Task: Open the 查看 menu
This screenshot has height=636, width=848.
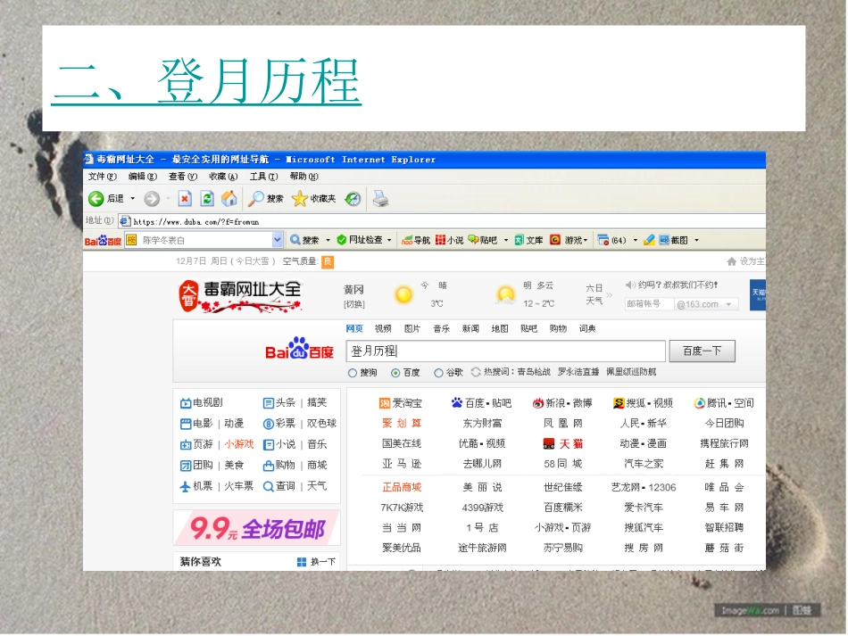Action: pyautogui.click(x=183, y=177)
